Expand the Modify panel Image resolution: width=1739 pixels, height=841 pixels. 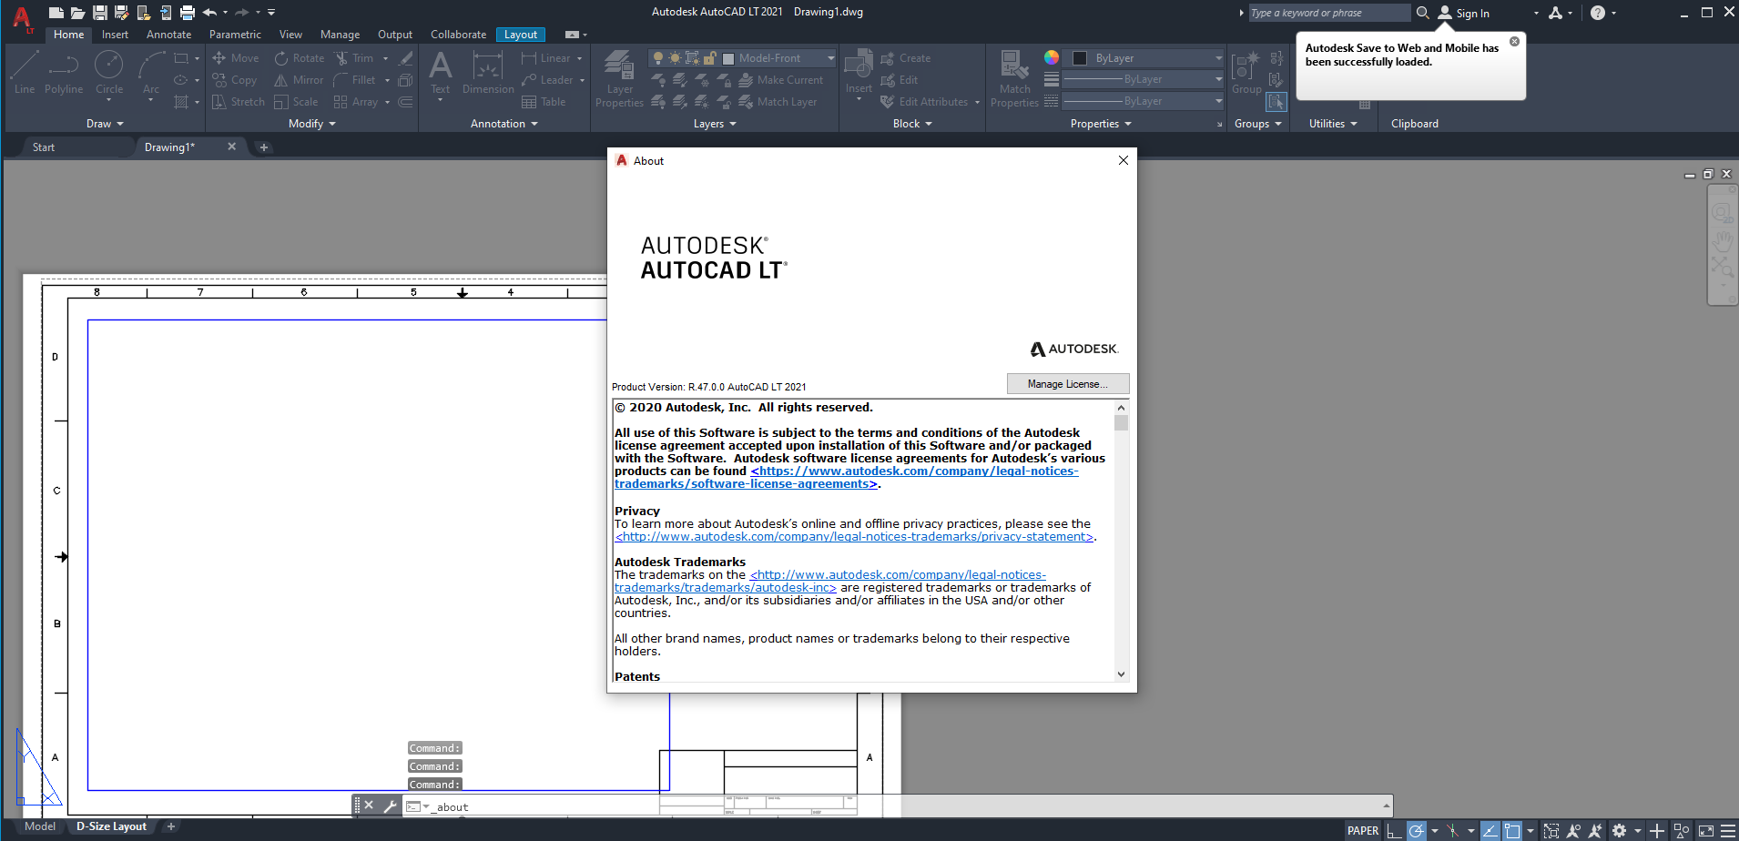click(x=312, y=124)
